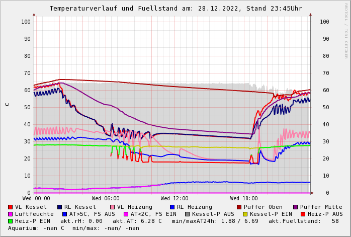
Task: Click the Wed 18:00 x-axis label
Action: [x=244, y=199]
